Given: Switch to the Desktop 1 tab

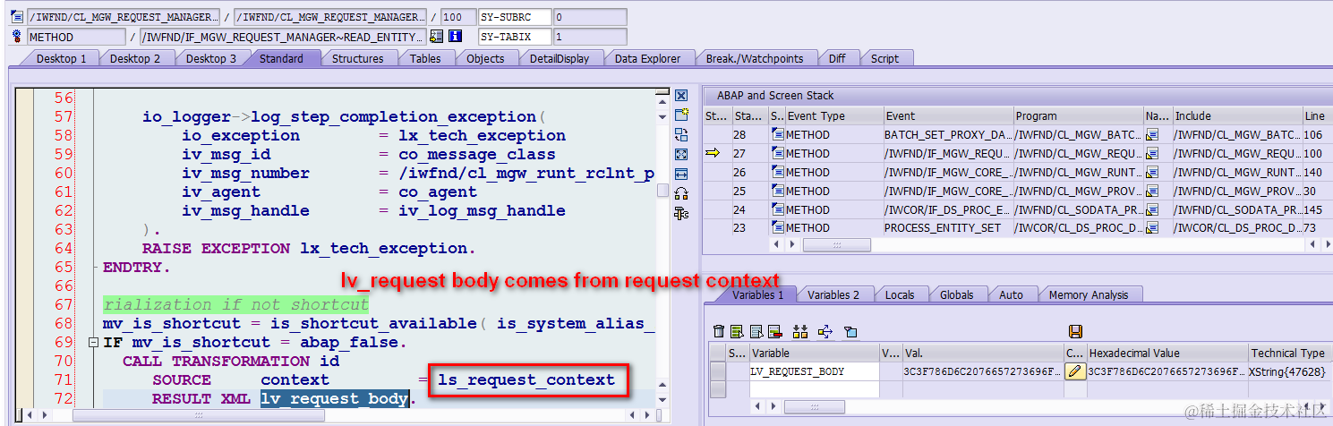Looking at the screenshot, I should click(61, 58).
